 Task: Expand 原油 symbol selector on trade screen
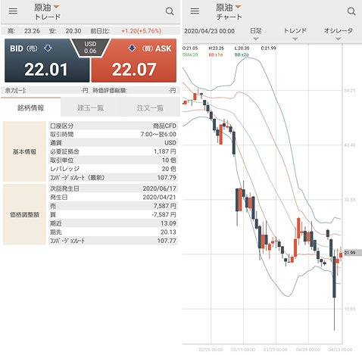47,8
